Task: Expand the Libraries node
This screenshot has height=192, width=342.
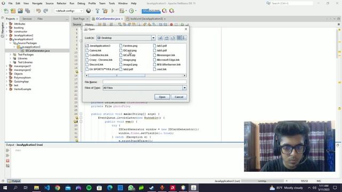Action: 11,59
